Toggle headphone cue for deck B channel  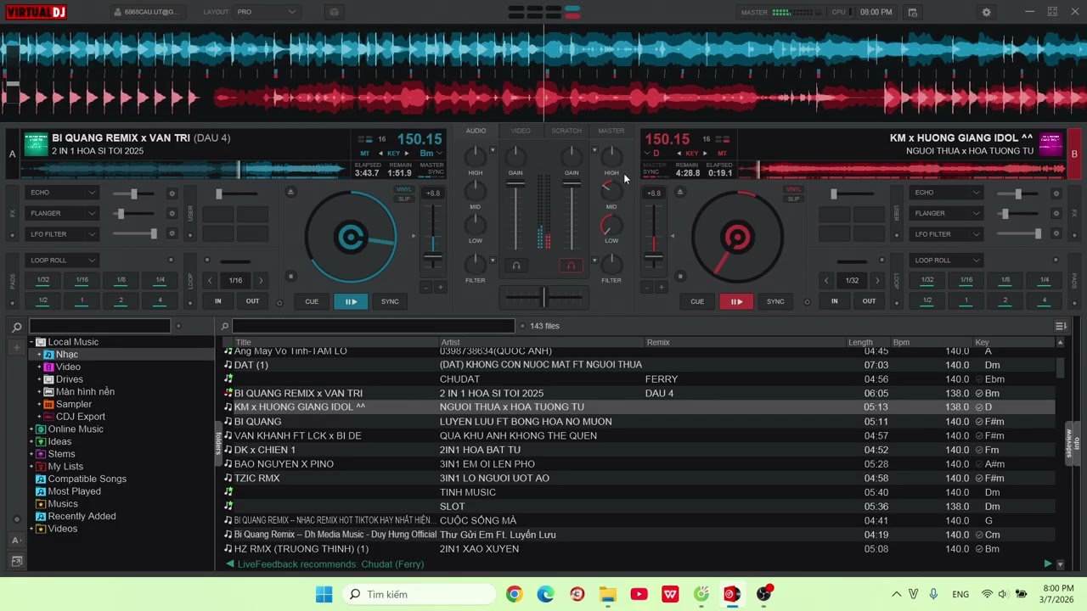[x=572, y=266]
